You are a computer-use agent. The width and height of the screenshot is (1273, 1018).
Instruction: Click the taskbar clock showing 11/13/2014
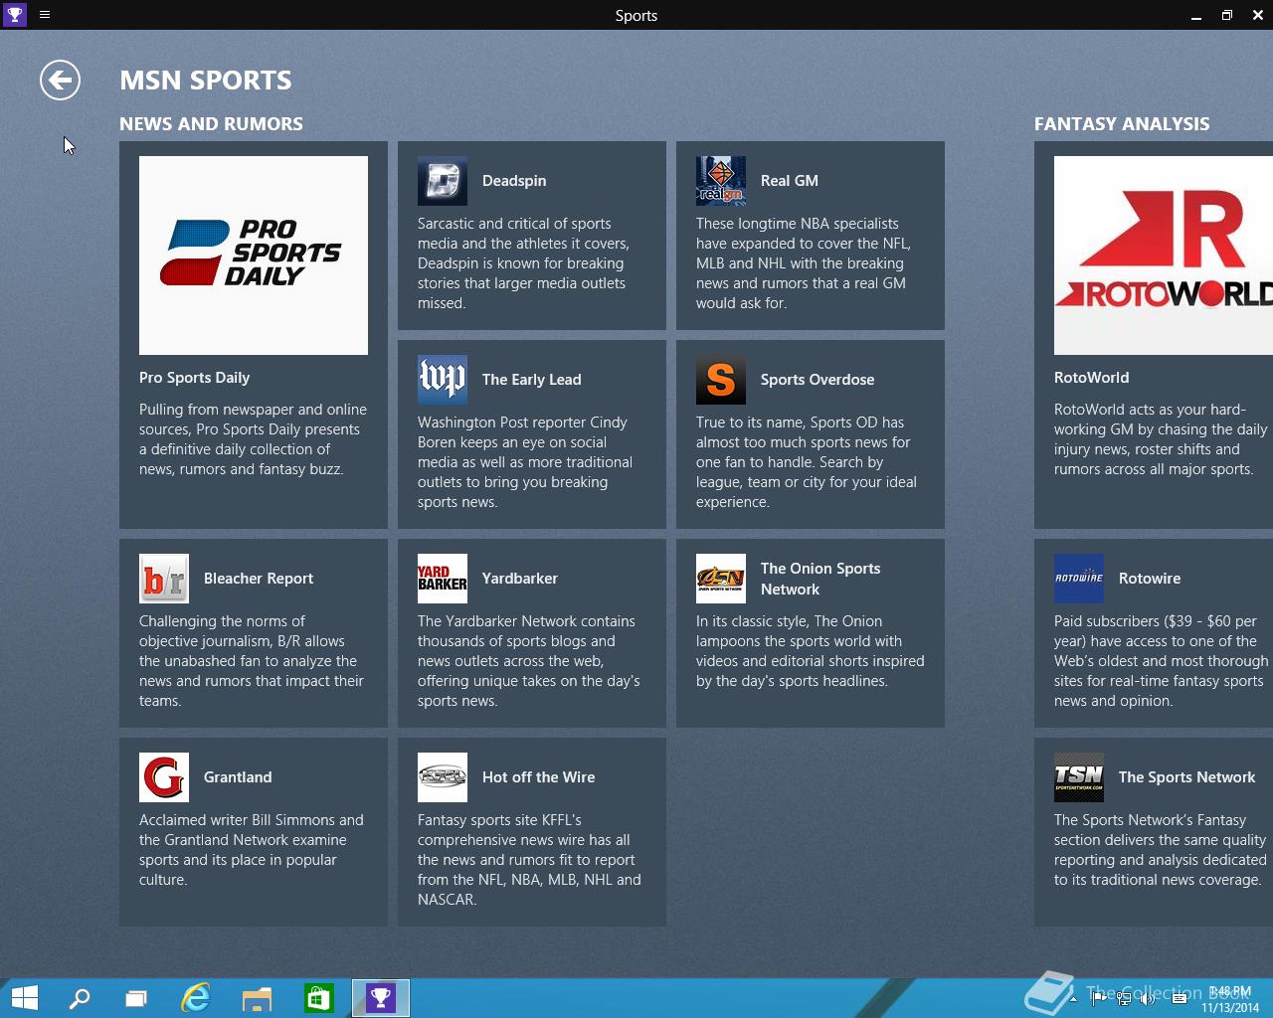click(x=1230, y=999)
